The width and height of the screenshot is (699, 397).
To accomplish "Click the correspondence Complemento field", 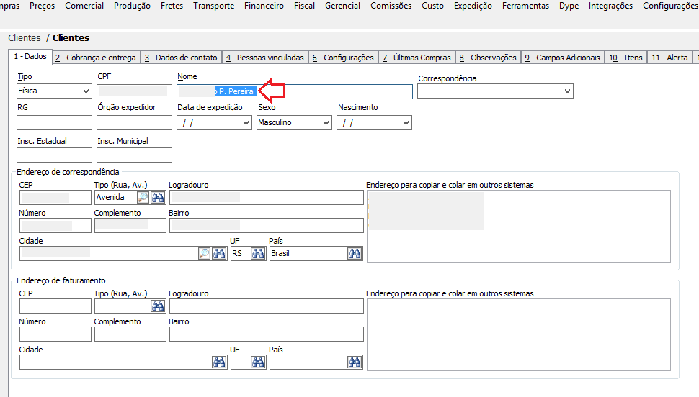I will 130,226.
